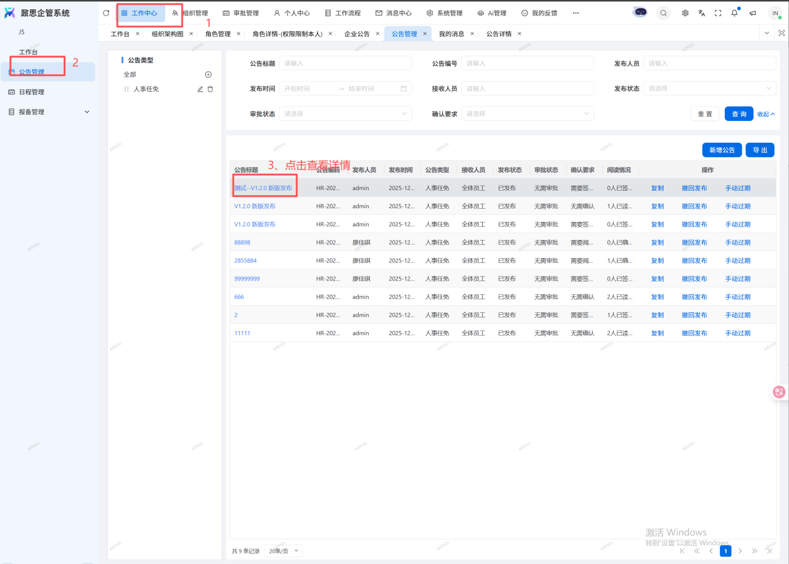The height and width of the screenshot is (564, 789).
Task: Click the 查询 search button
Action: click(x=738, y=114)
